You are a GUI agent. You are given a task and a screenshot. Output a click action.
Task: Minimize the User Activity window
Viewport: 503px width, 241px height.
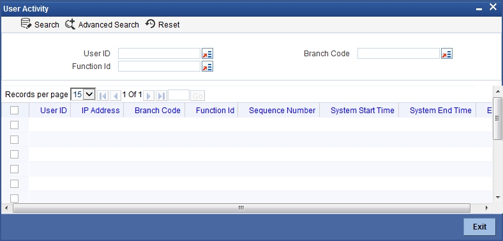pos(479,9)
